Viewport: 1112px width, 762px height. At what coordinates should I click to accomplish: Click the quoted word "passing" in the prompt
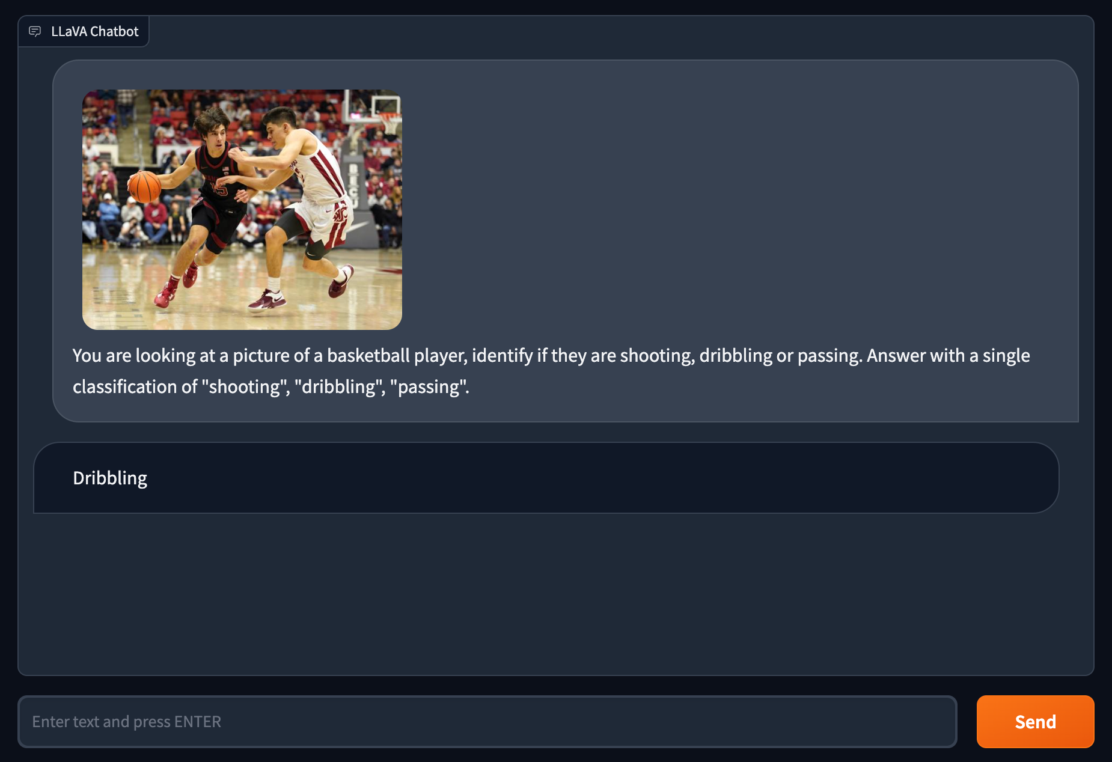point(428,386)
